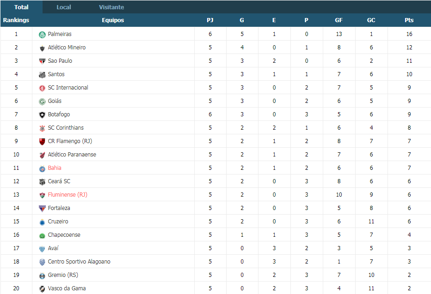Click the GF column header
The image size is (431, 294).
click(339, 20)
